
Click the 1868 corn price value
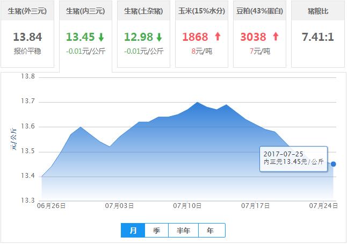point(195,37)
